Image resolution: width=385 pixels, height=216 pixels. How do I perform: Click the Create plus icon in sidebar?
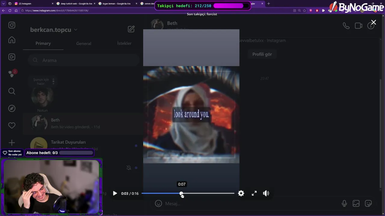point(12,142)
